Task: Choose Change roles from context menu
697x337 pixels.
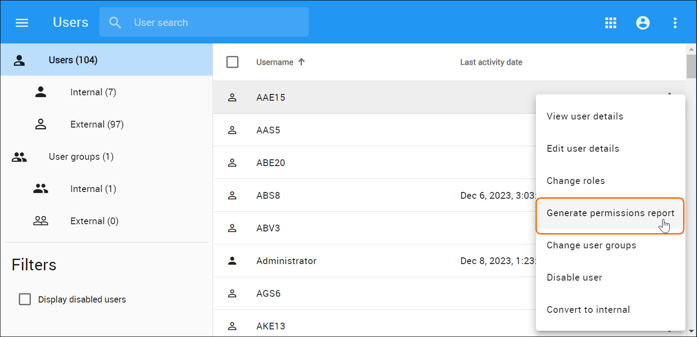Action: click(576, 181)
